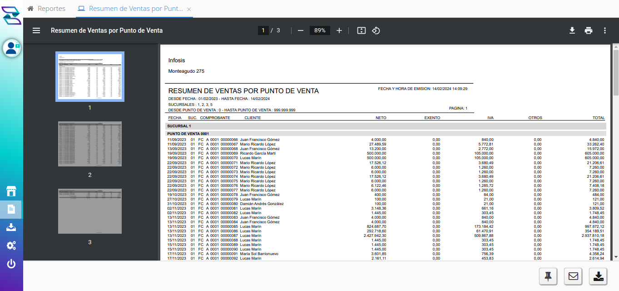Click the power logout sidebar icon
619x291 pixels.
[x=11, y=264]
